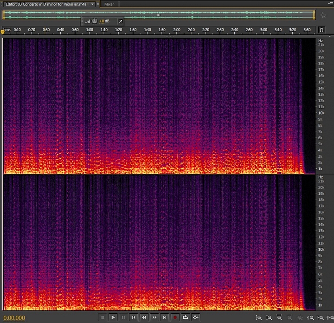334x323 pixels.
Task: Open the Editor file dropdown arrow
Action: [92, 4]
